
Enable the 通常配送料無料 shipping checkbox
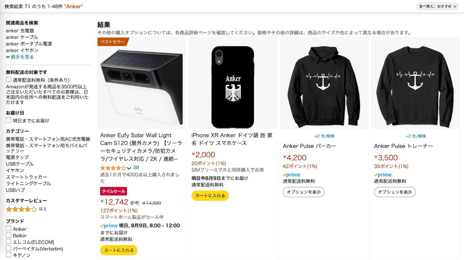pos(9,80)
